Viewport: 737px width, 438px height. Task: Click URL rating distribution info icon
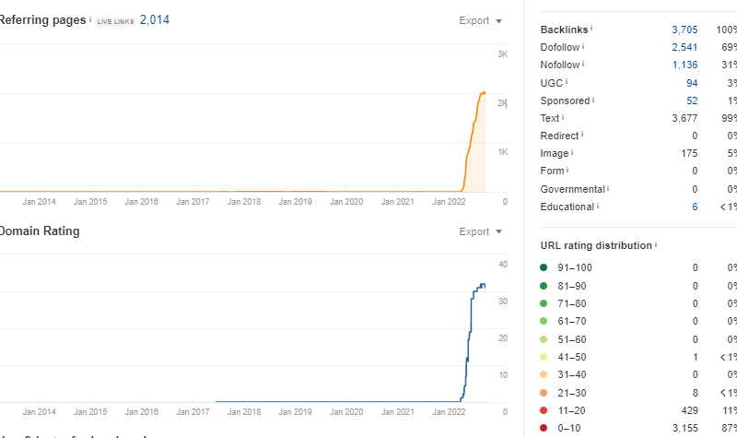coord(656,245)
